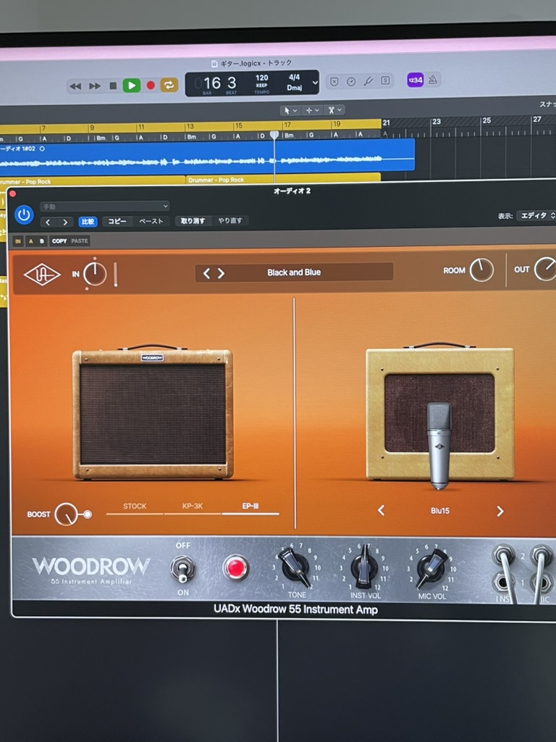Click the 4/4 time signature display
Image resolution: width=556 pixels, height=742 pixels.
(x=294, y=77)
